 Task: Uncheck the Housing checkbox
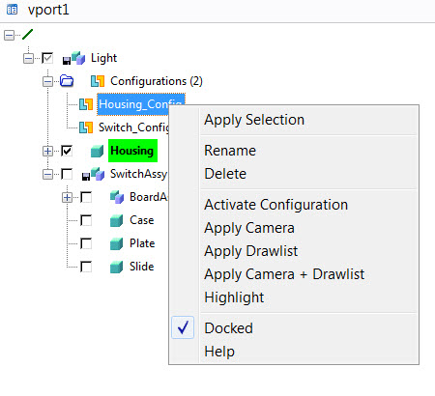point(67,151)
